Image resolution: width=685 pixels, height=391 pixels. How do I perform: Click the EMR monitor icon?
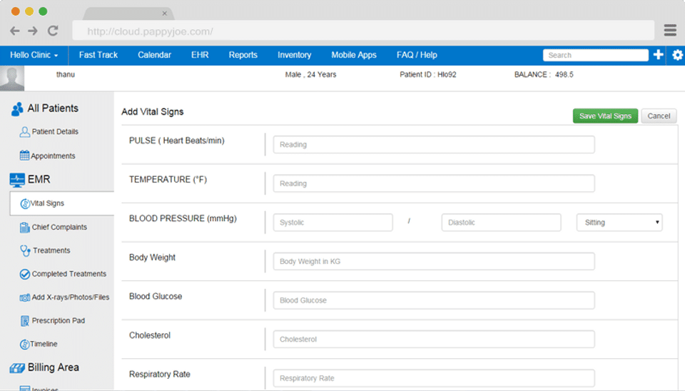pos(17,180)
